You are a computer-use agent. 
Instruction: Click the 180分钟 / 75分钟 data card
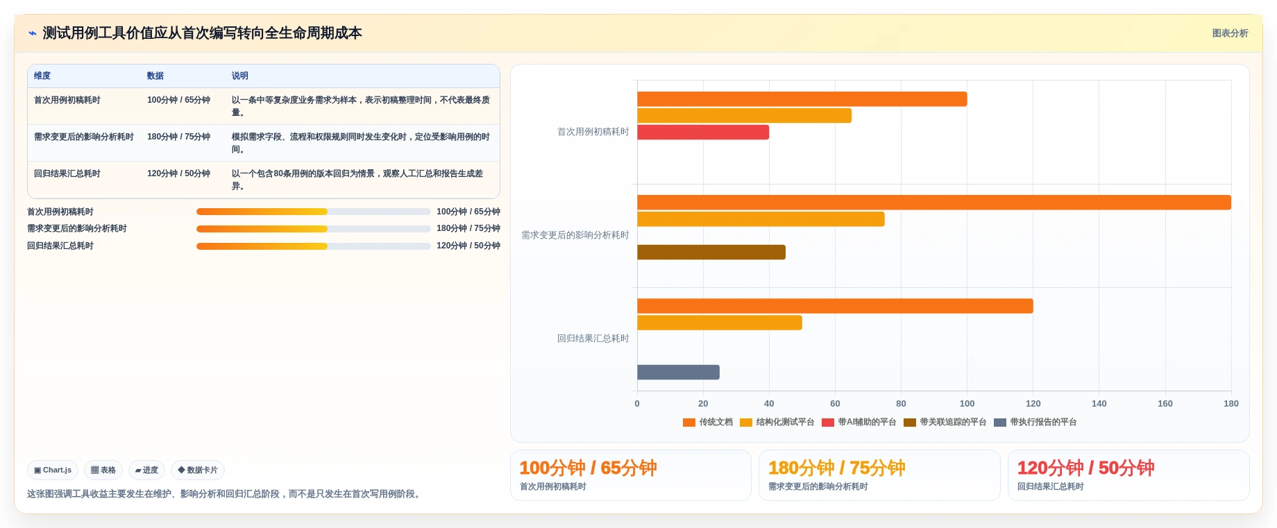(x=879, y=475)
